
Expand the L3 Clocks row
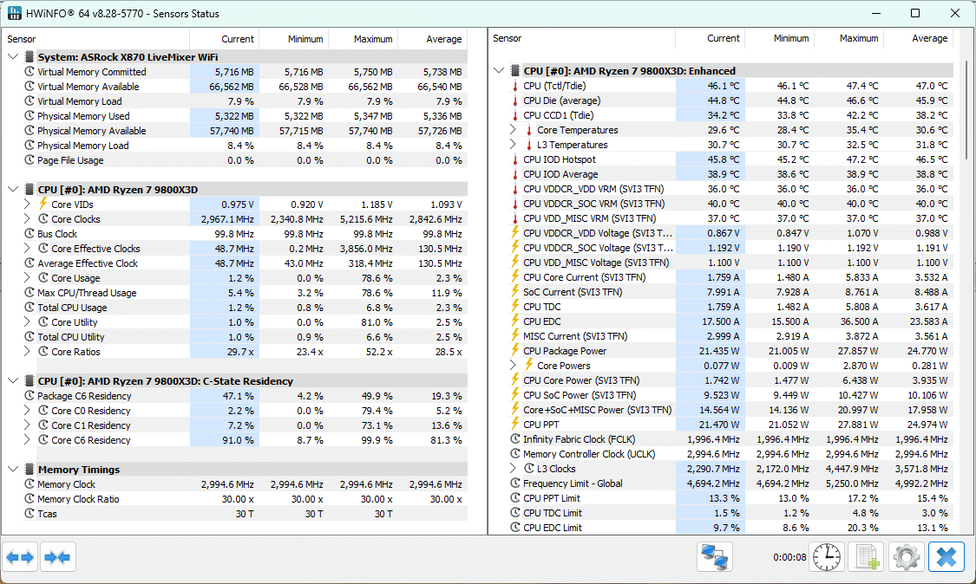512,468
